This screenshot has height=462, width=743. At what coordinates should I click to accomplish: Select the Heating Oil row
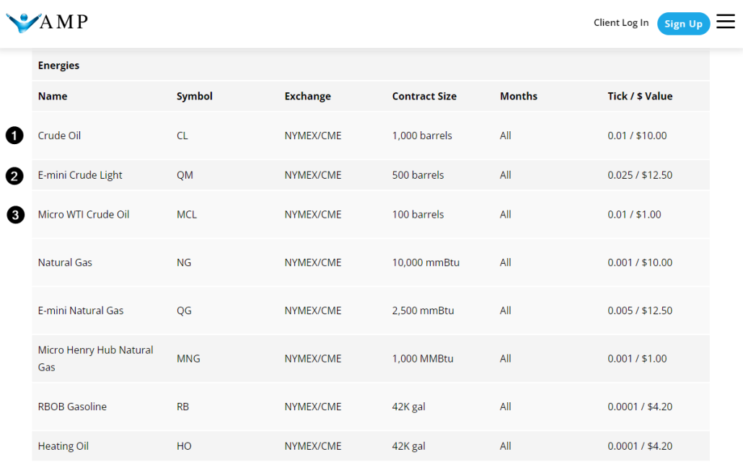coord(63,446)
